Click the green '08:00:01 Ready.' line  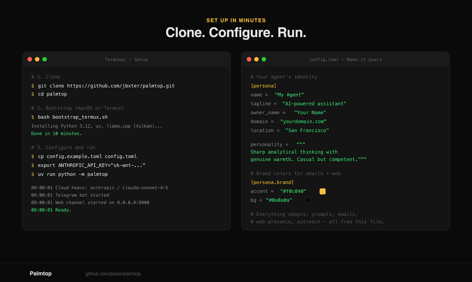(51, 210)
